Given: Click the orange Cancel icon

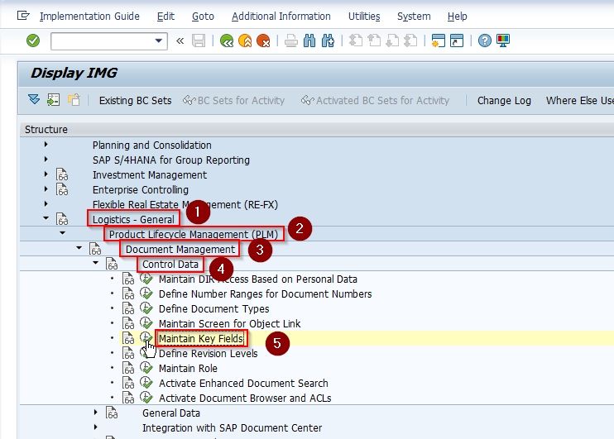Looking at the screenshot, I should (x=263, y=41).
